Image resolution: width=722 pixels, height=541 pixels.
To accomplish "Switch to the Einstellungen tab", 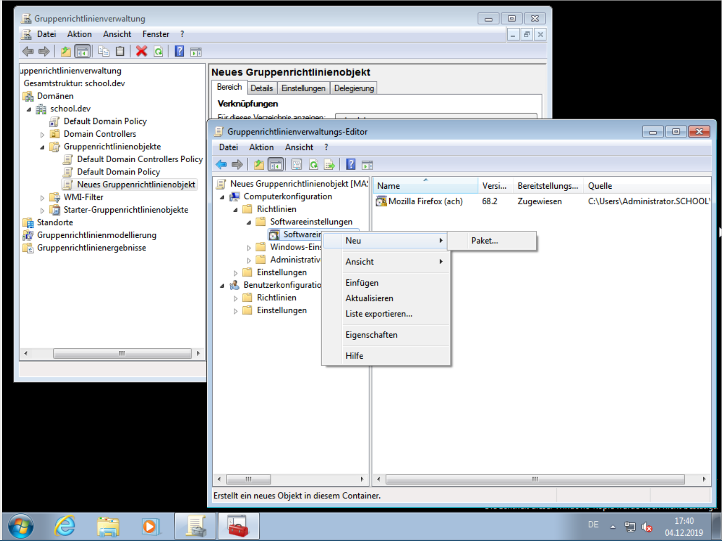I will (303, 88).
